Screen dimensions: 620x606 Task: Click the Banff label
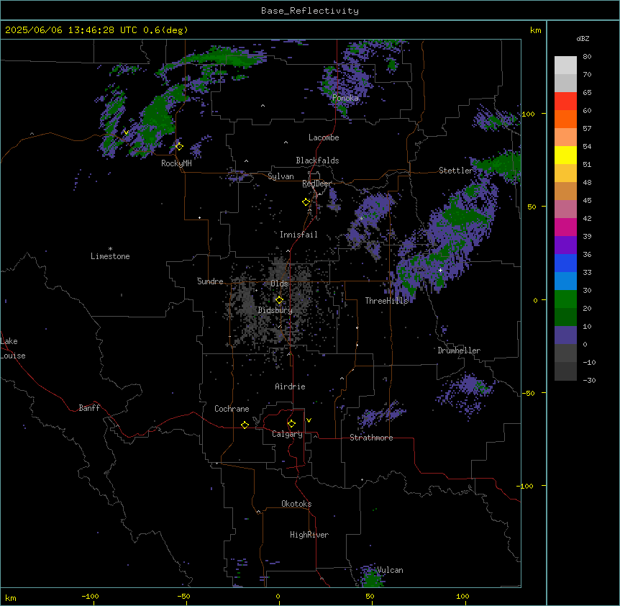(x=89, y=408)
